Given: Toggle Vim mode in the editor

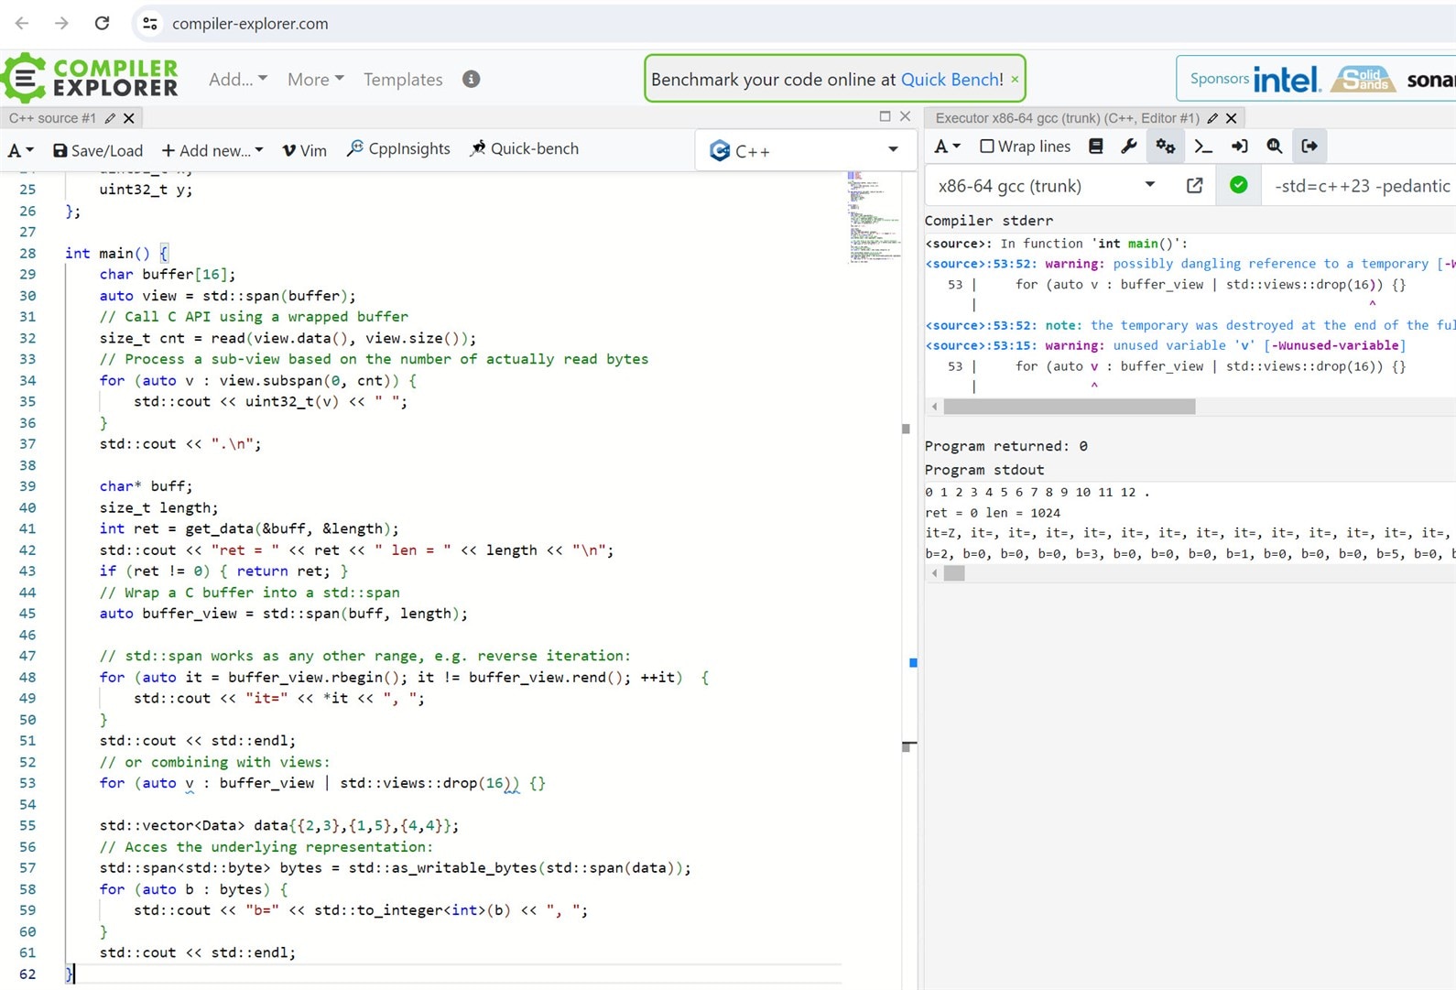Looking at the screenshot, I should click(304, 150).
